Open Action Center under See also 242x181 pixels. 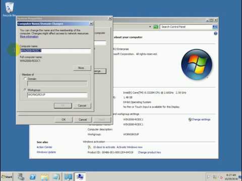tap(44, 147)
